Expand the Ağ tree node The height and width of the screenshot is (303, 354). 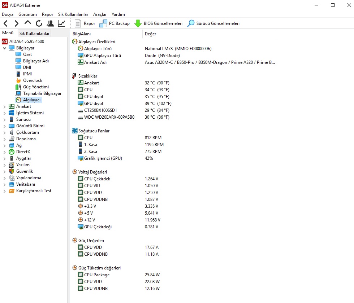(4, 146)
